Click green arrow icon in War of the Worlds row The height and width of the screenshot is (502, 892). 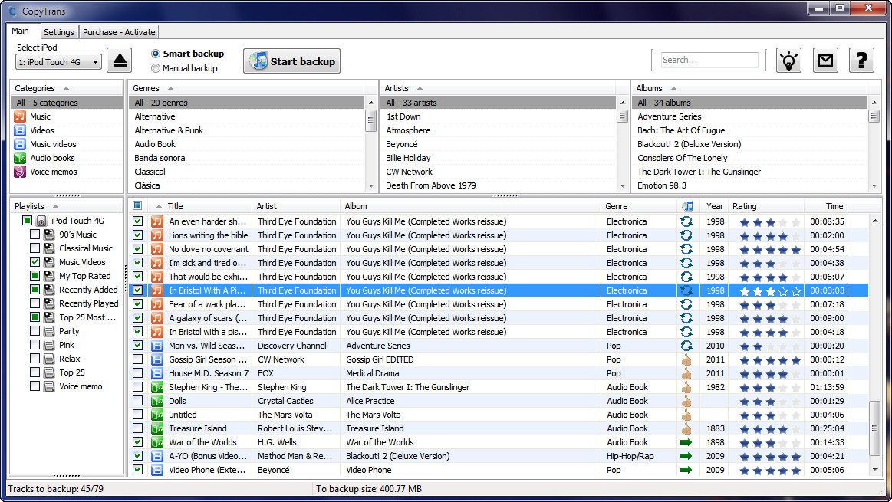point(686,442)
